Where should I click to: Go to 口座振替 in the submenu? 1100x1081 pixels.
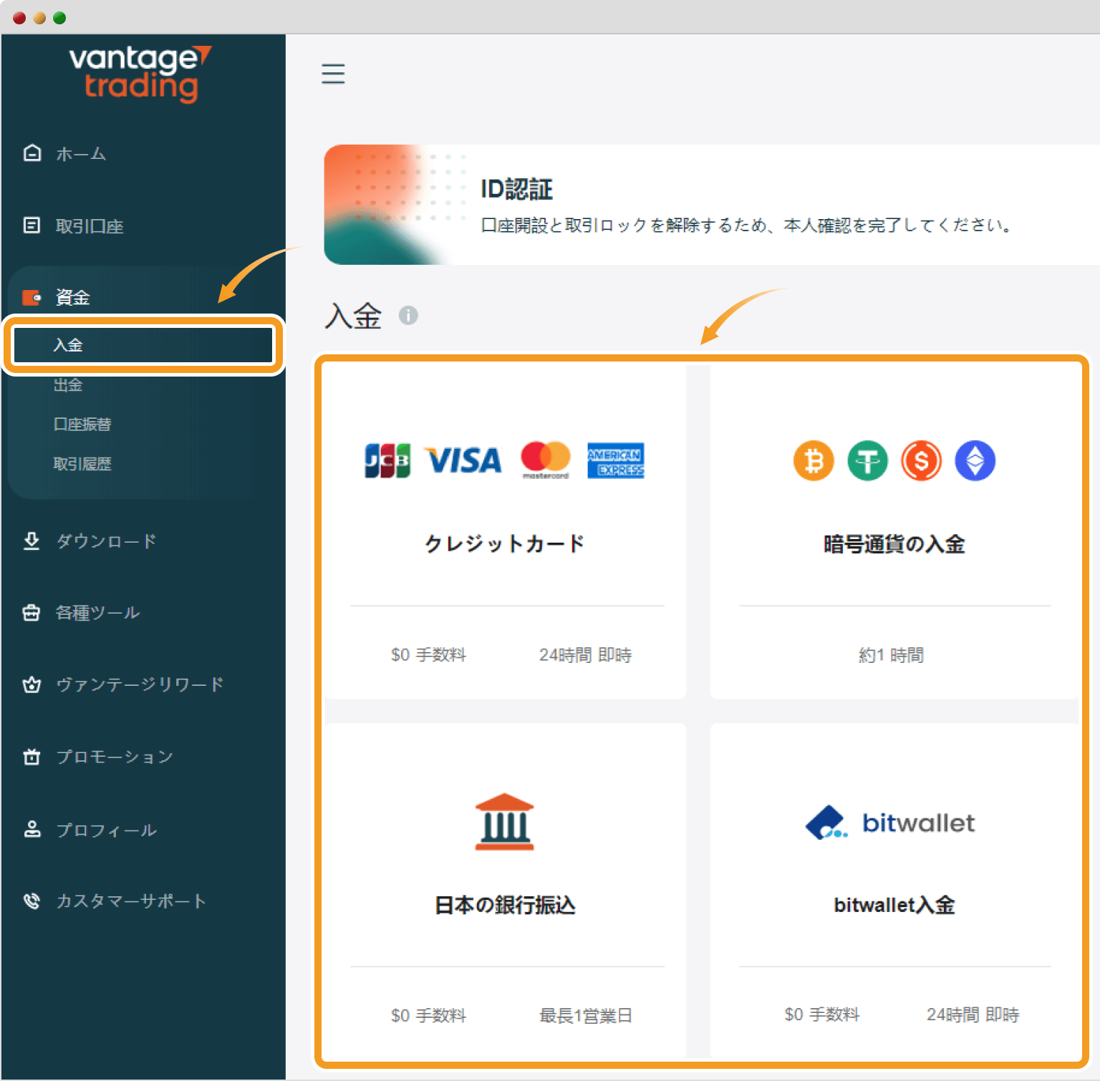[x=82, y=425]
